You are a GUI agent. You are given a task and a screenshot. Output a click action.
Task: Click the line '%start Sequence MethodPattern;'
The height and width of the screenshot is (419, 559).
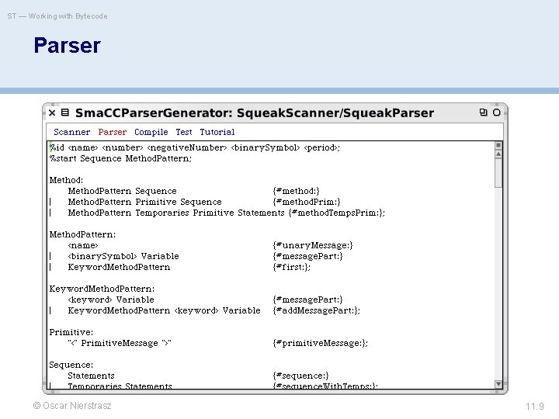120,158
